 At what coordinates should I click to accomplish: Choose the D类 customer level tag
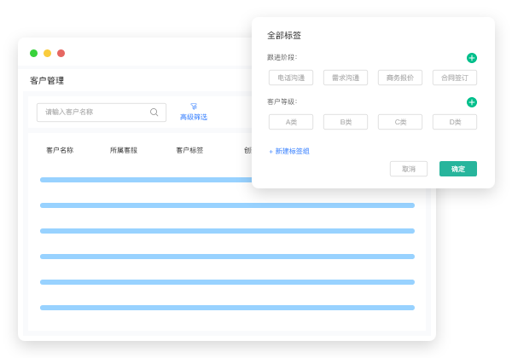pos(455,122)
